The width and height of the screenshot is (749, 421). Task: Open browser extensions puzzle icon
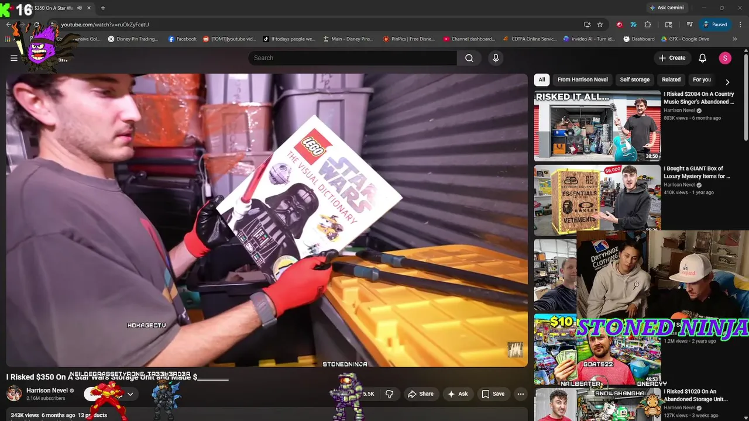pyautogui.click(x=648, y=25)
